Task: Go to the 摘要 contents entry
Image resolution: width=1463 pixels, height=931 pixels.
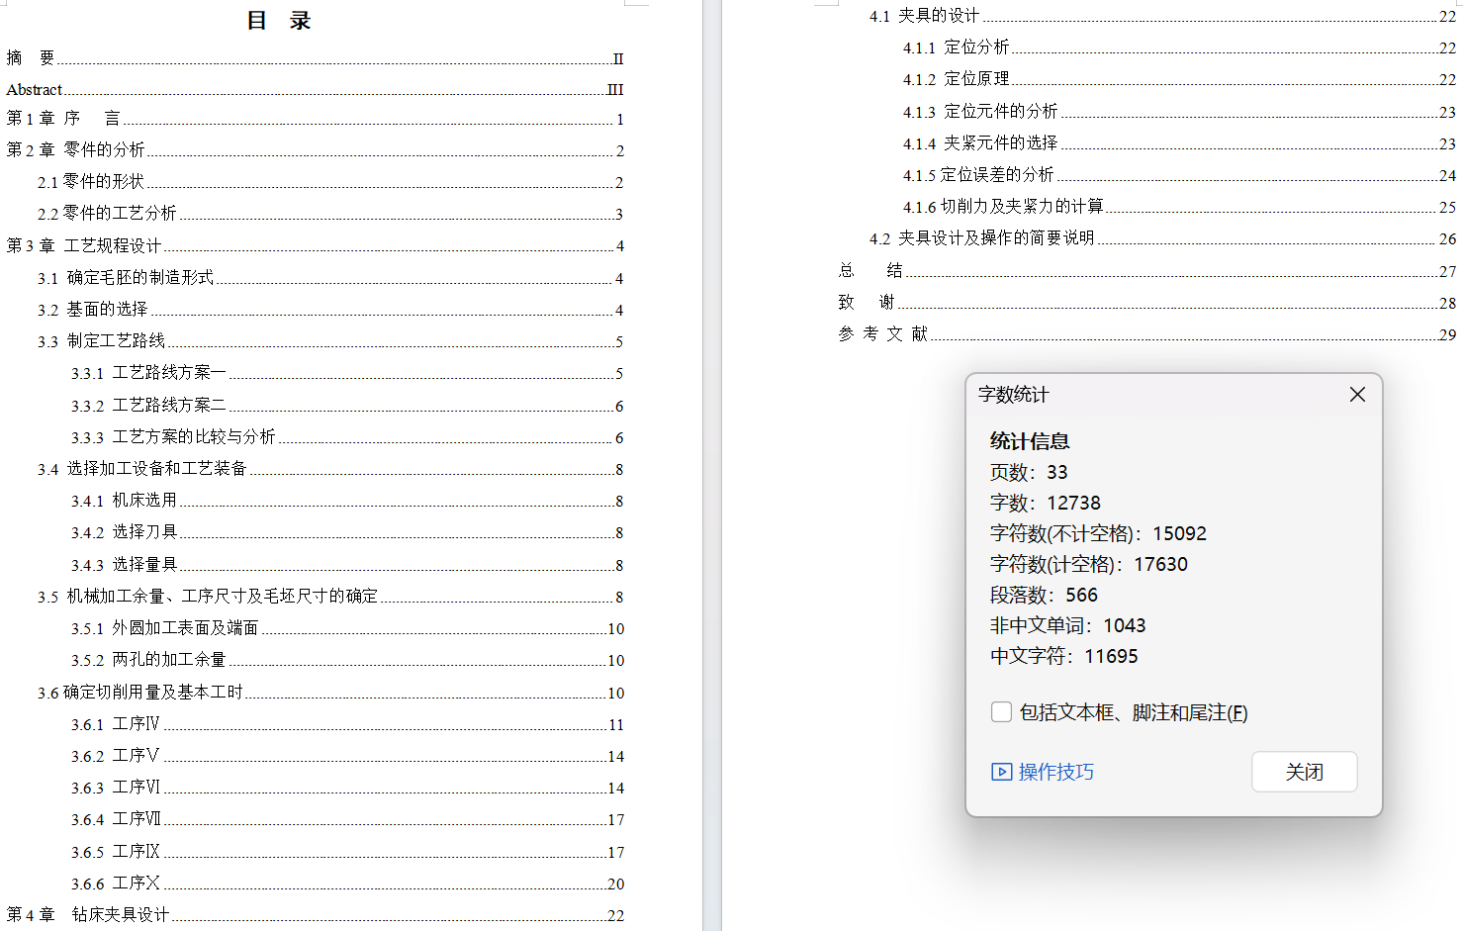Action: tap(315, 58)
